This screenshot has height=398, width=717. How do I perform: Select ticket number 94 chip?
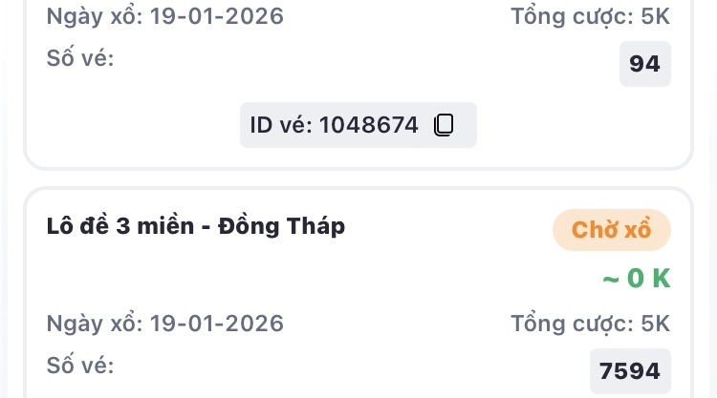[645, 64]
